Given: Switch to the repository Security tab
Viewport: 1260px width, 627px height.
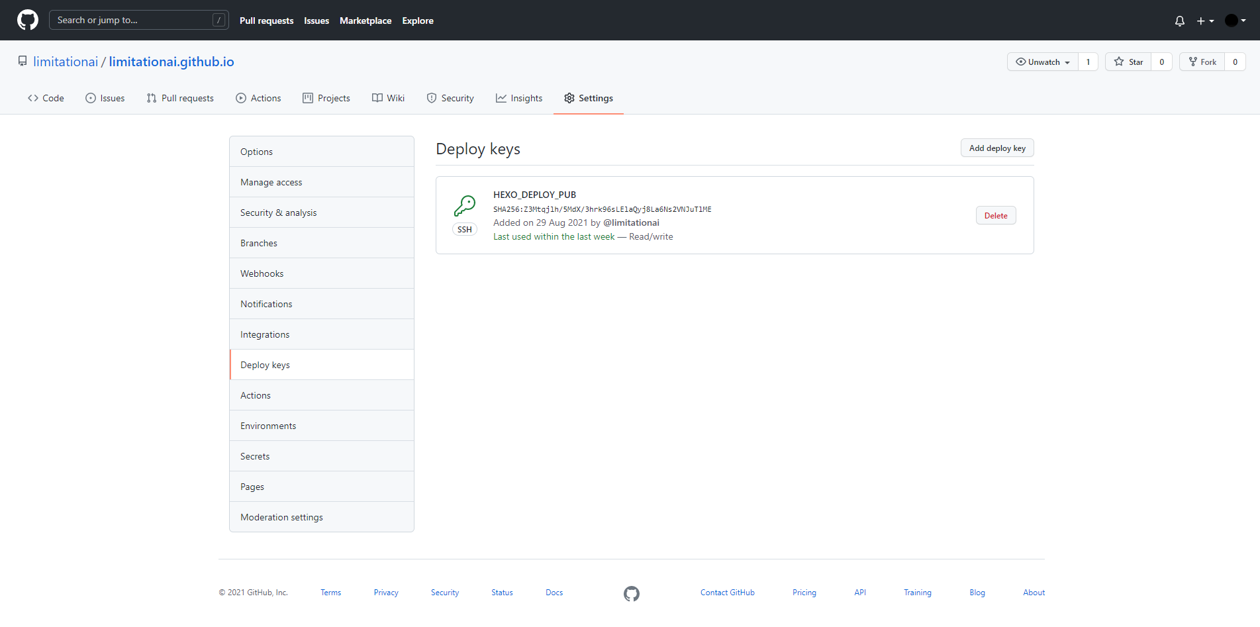Looking at the screenshot, I should coord(450,98).
